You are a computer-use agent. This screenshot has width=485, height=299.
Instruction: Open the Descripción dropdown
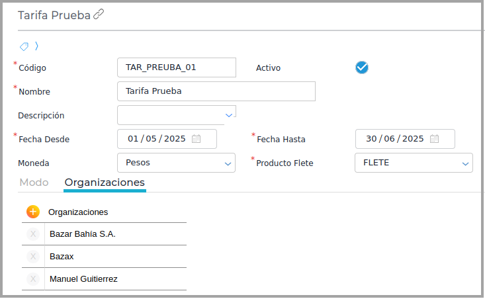coord(228,114)
